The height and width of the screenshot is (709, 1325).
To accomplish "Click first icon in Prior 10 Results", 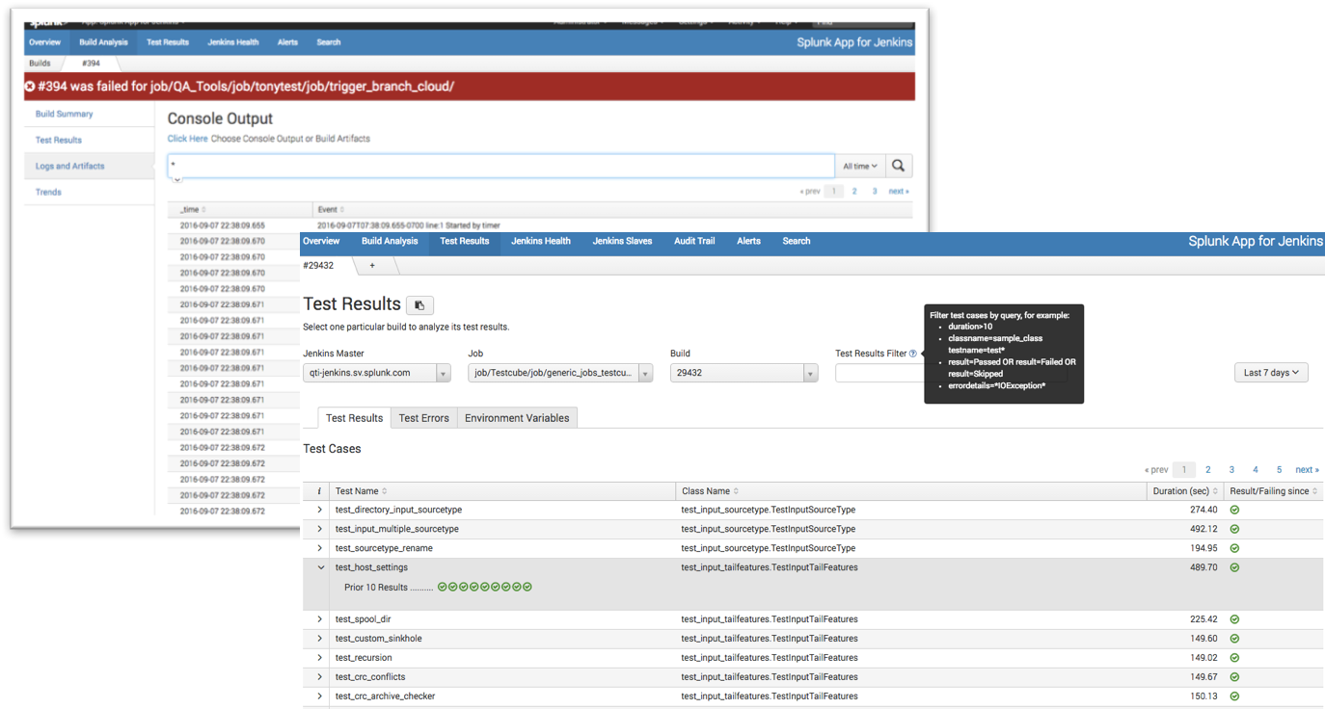I will tap(443, 587).
